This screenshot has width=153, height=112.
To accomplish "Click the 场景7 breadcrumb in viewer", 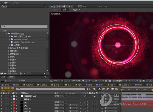I will (65, 10).
